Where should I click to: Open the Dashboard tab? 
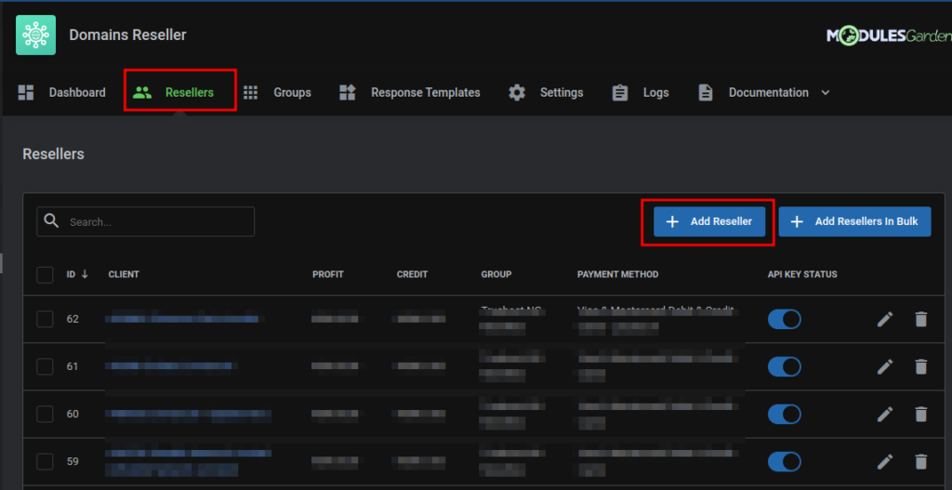(x=62, y=93)
